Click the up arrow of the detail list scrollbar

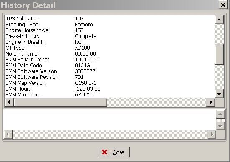point(219,20)
